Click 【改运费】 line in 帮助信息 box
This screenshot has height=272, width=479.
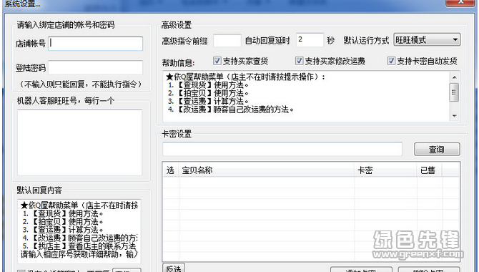[231, 110]
